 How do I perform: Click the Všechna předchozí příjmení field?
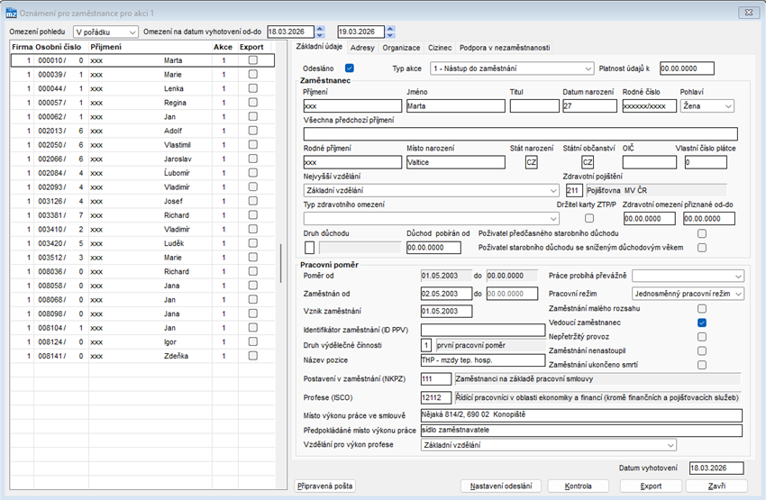[520, 134]
